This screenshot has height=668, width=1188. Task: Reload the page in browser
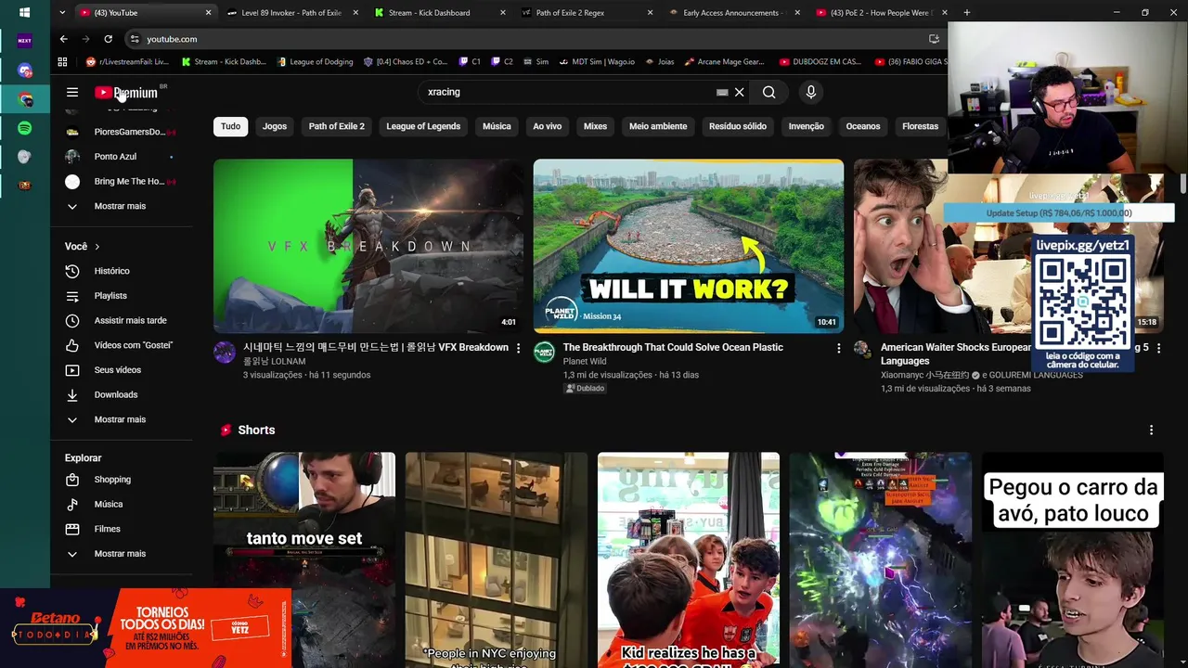pyautogui.click(x=108, y=39)
